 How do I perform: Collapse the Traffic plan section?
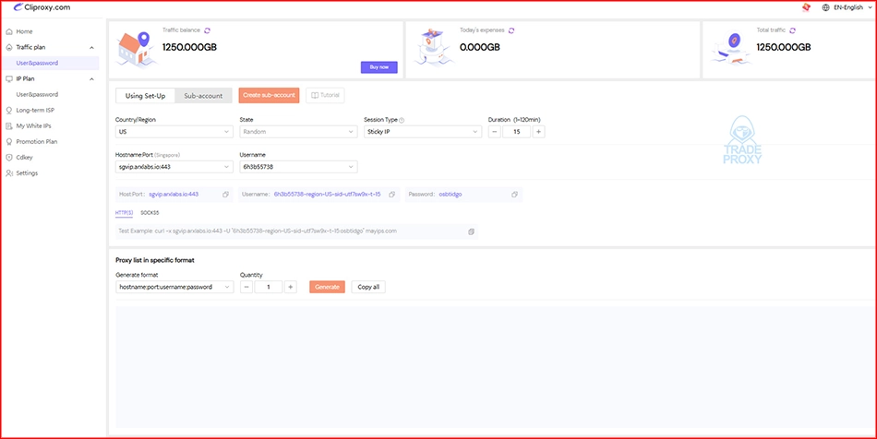(91, 47)
